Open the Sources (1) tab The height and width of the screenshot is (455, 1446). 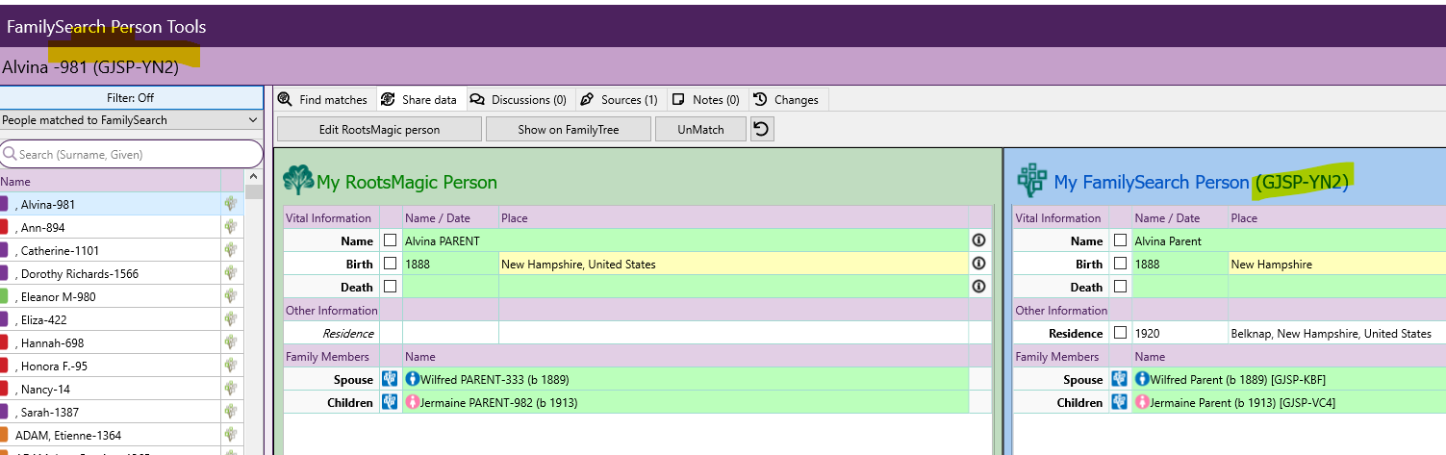[621, 99]
